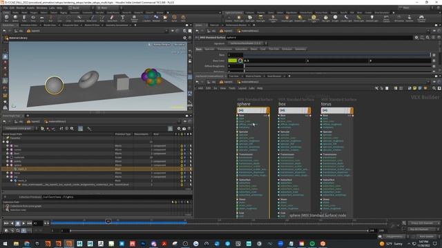
Task: Select the Grid shelf tool
Action: 41,19
